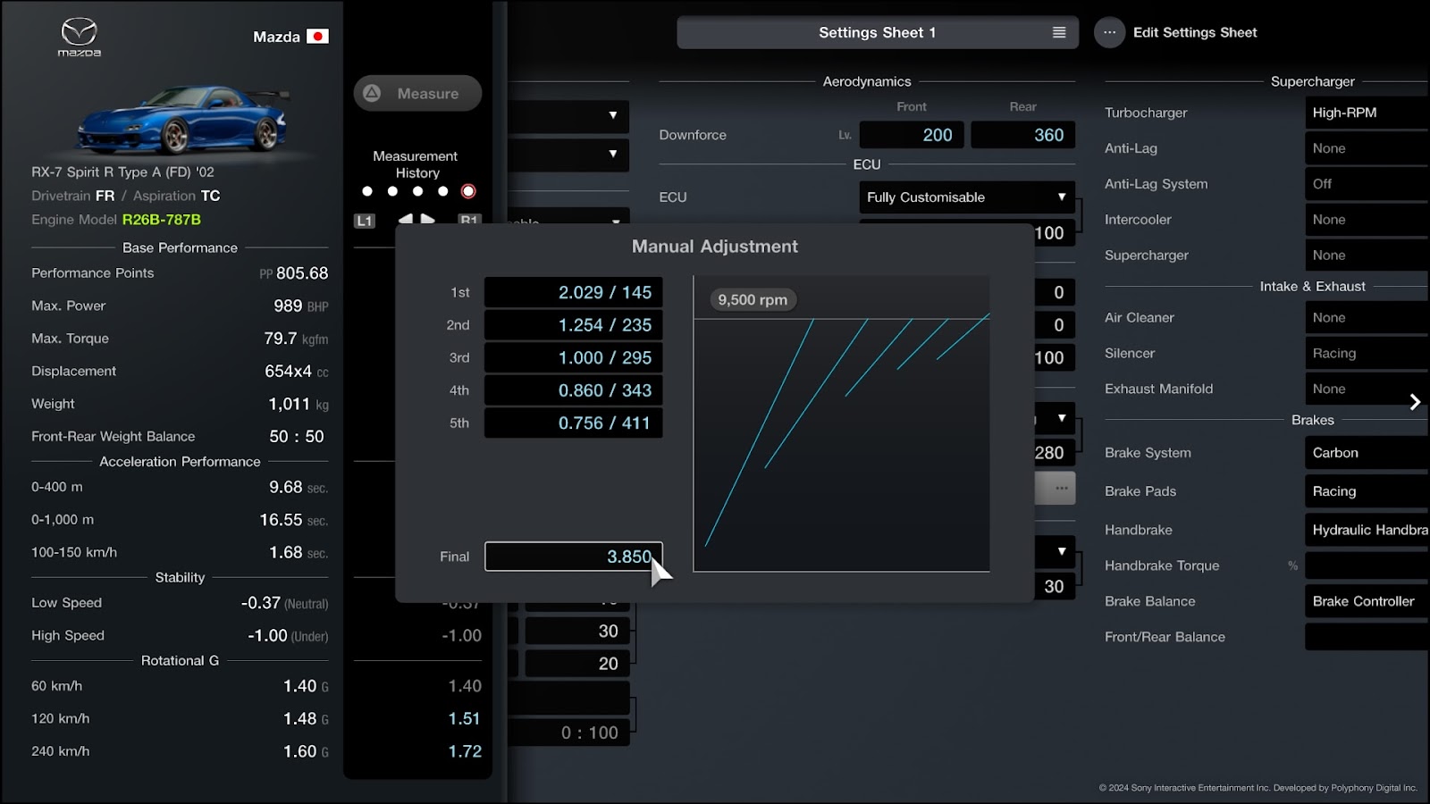
Task: Click the blue RX-7 car thumbnail
Action: coord(181,120)
